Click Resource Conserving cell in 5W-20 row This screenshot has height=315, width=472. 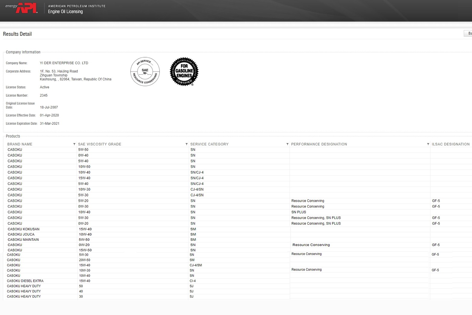coord(308,201)
